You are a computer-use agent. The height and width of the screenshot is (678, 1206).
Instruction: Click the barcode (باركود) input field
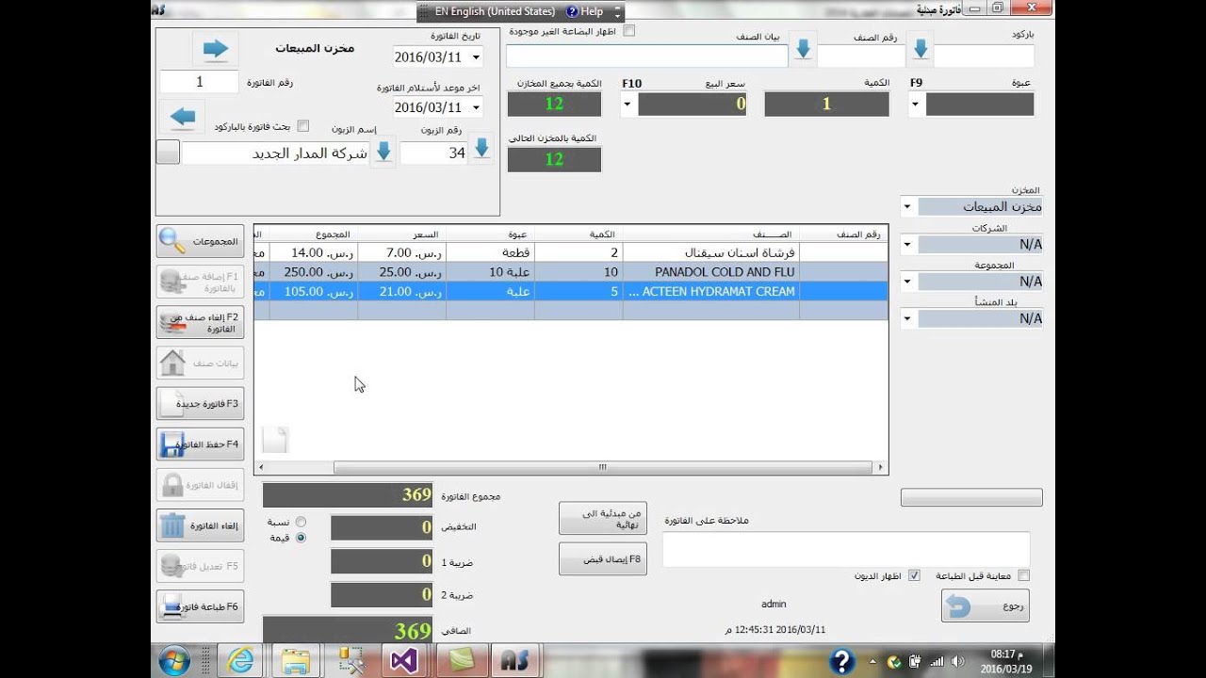[x=984, y=56]
